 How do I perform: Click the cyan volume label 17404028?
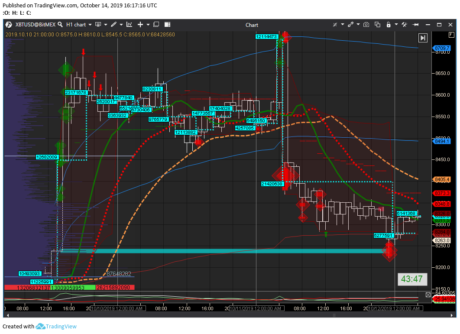tap(220, 109)
